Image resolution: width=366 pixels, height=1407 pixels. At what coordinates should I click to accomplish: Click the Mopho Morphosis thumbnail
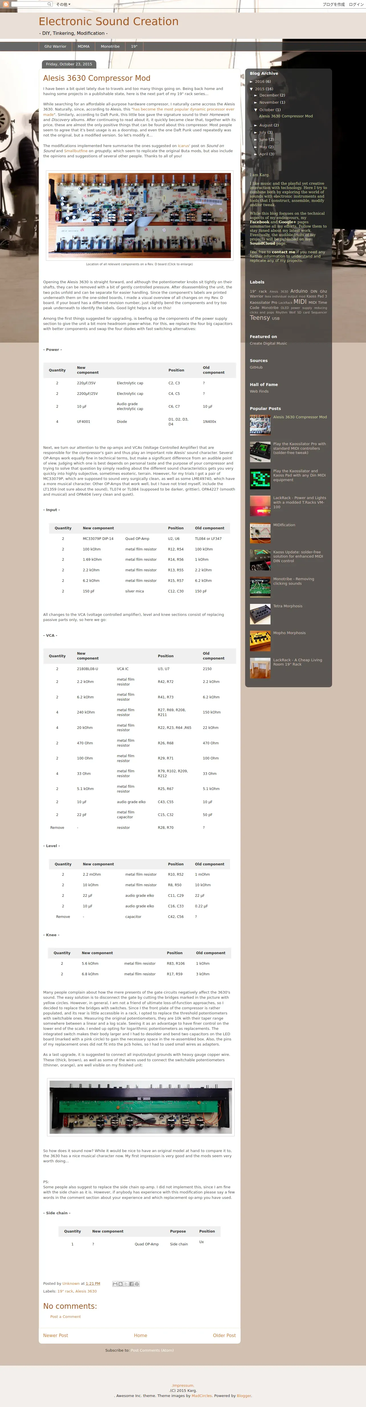tap(260, 641)
